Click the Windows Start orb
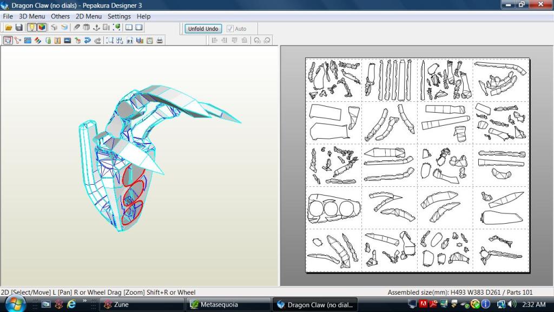Screen dimensions: 554x312 15,304
